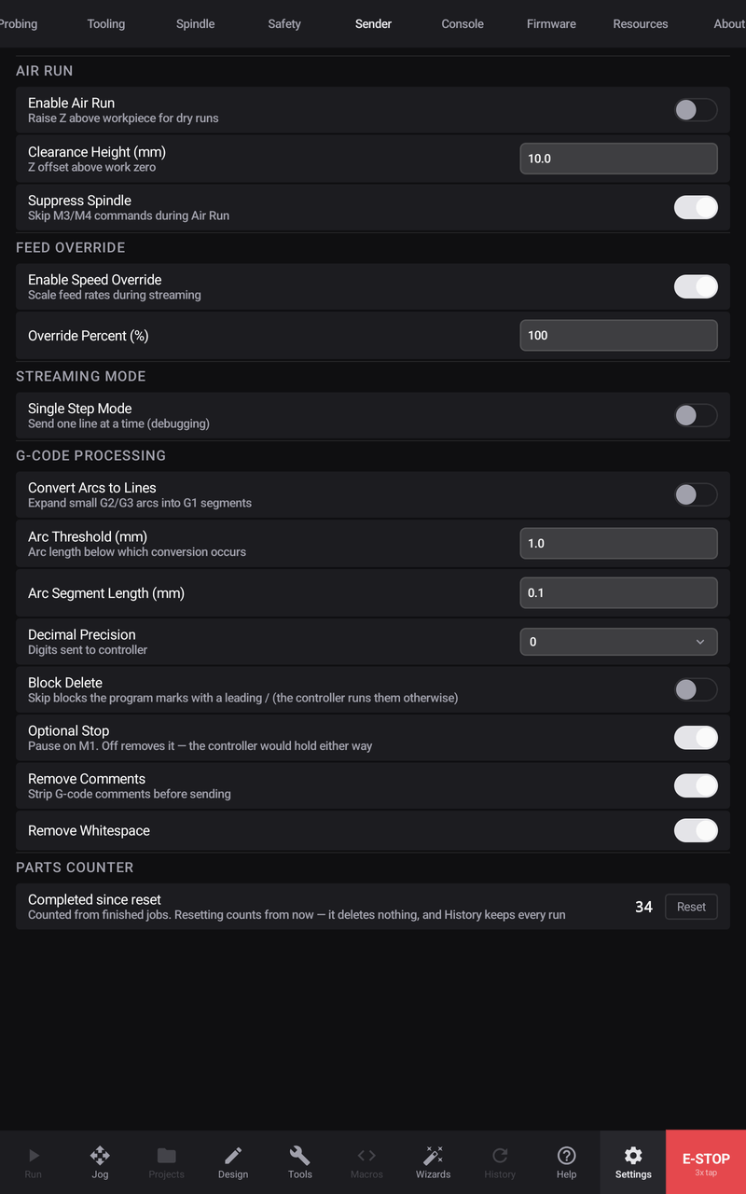Reset the parts counter
The image size is (746, 1194).
691,907
